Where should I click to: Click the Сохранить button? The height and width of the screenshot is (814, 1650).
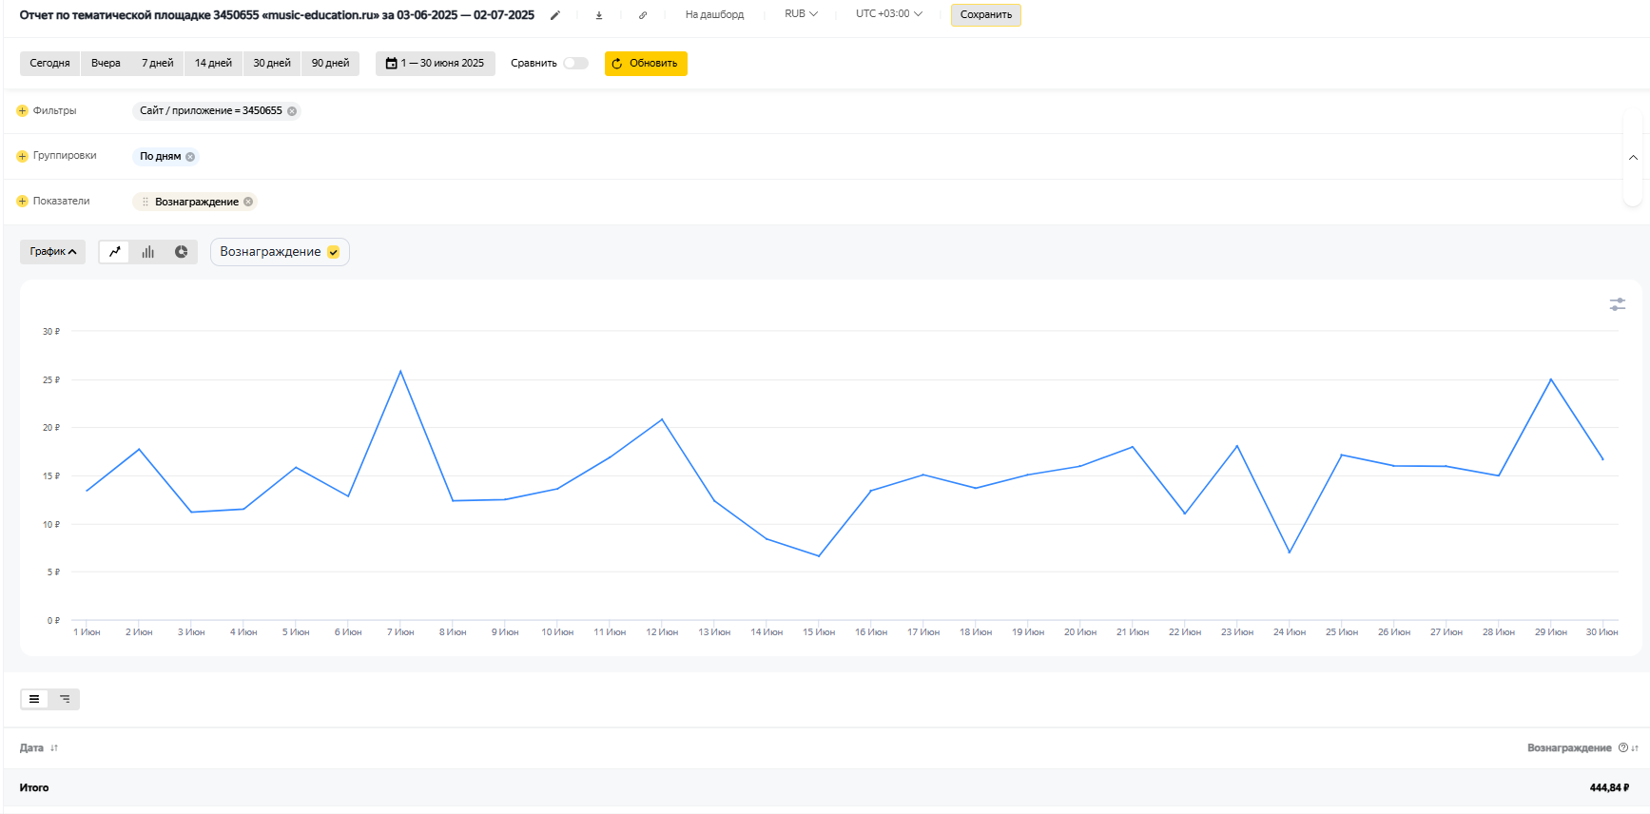click(x=985, y=15)
